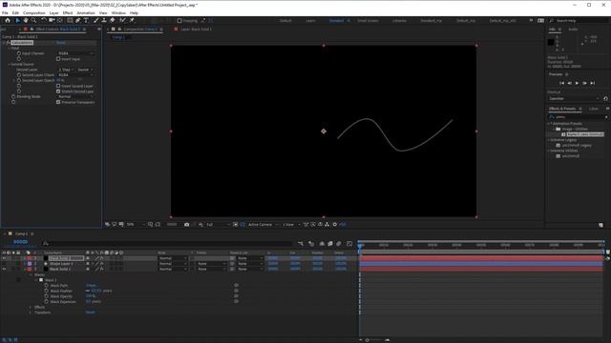Click the reset shortcut icon beside Spacebar
This screenshot has width=611, height=343.
pos(605,99)
